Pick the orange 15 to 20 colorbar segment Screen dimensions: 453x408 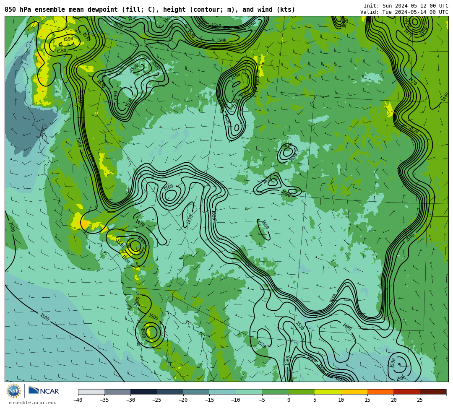380,392
